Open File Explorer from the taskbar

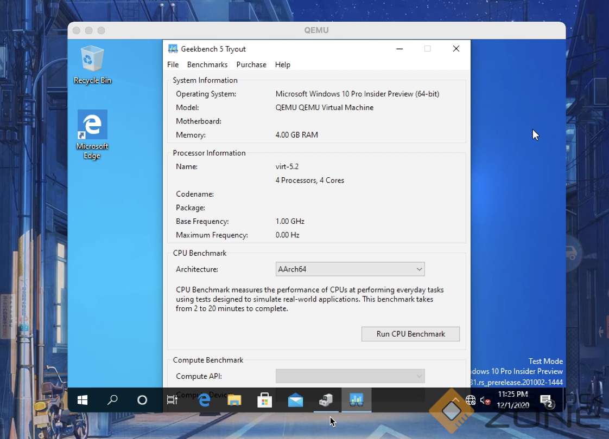234,400
